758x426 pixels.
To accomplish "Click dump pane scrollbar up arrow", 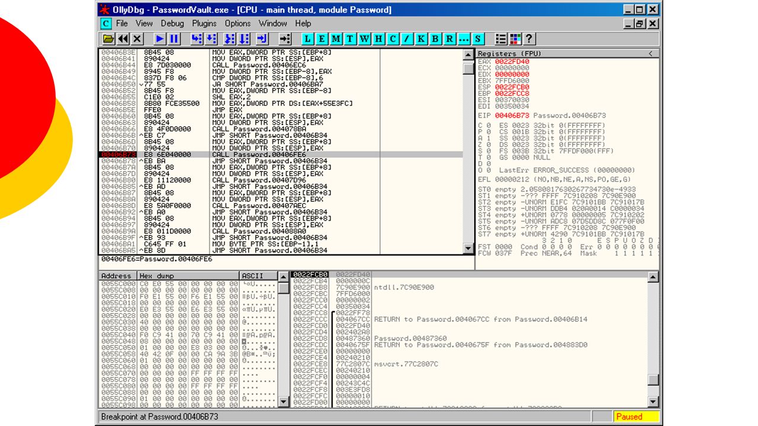I will pyautogui.click(x=284, y=277).
